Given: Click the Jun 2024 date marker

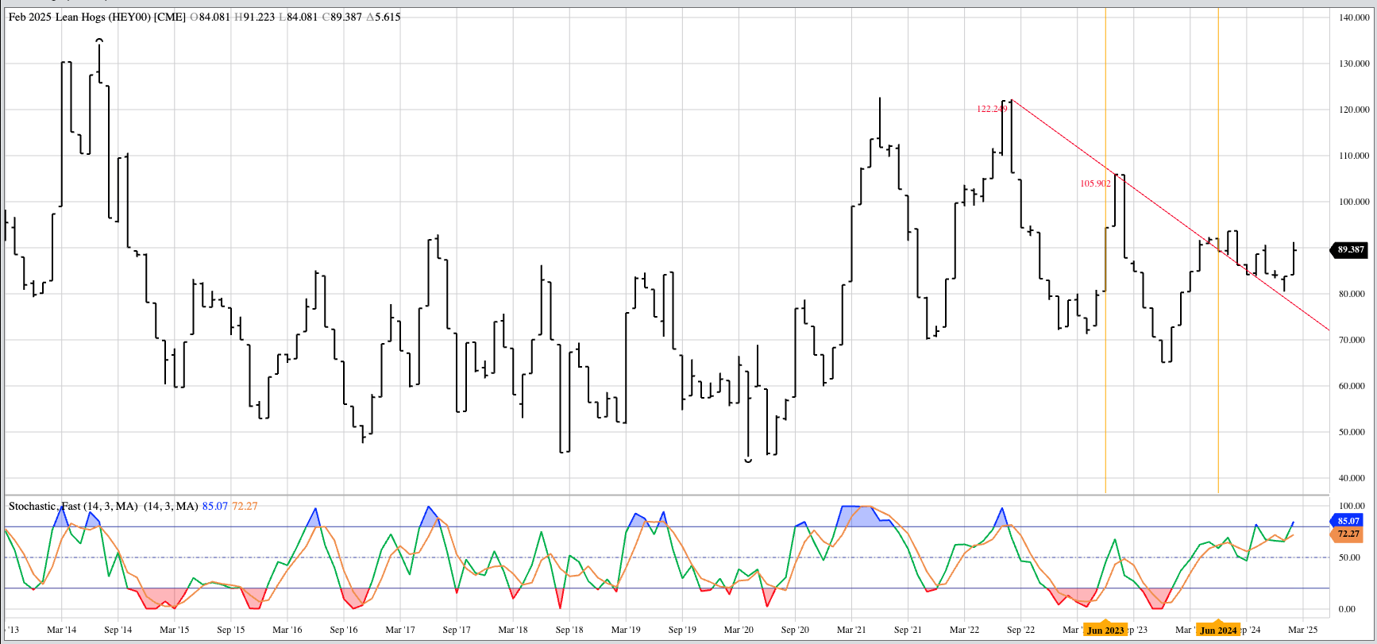Looking at the screenshot, I should 1218,630.
